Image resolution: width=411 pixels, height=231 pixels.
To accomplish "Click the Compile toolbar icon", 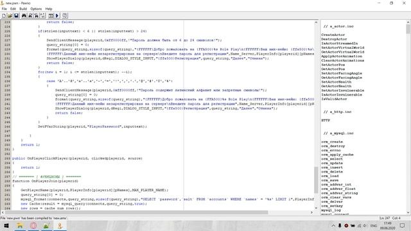I will (51, 15).
